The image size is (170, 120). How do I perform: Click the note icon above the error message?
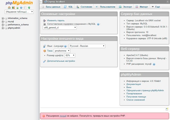(167, 109)
